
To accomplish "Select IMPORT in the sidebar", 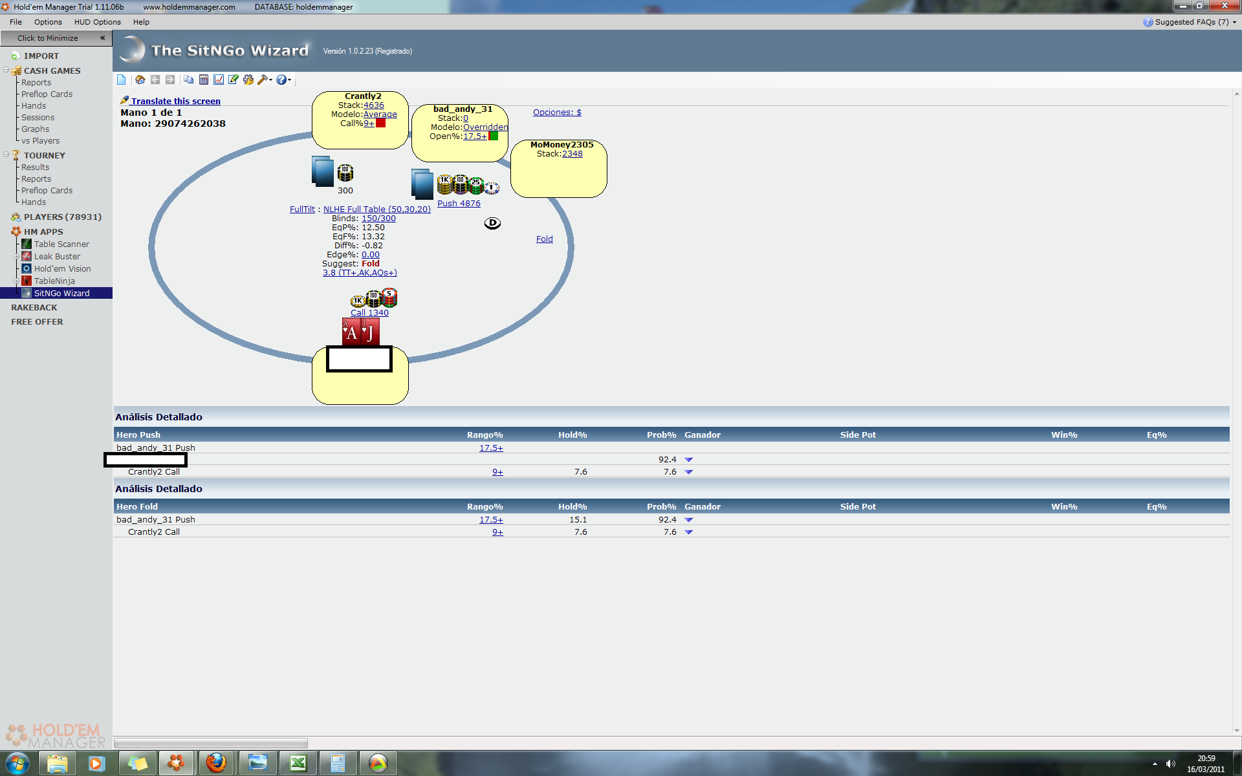I will click(x=41, y=56).
